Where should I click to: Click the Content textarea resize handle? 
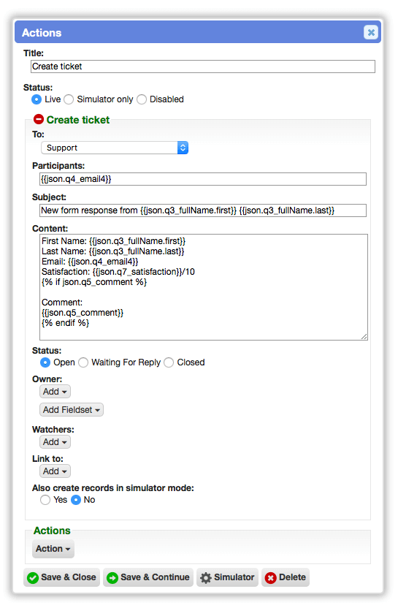(x=364, y=337)
